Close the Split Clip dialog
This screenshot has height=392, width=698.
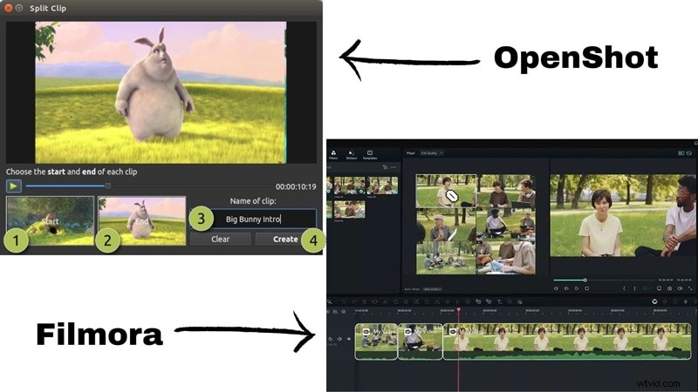click(x=8, y=8)
